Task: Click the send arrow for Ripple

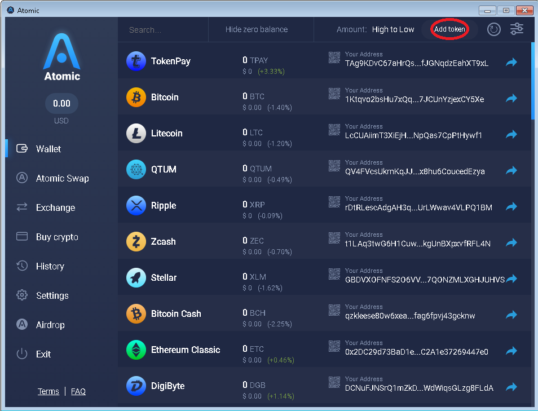Action: (511, 206)
